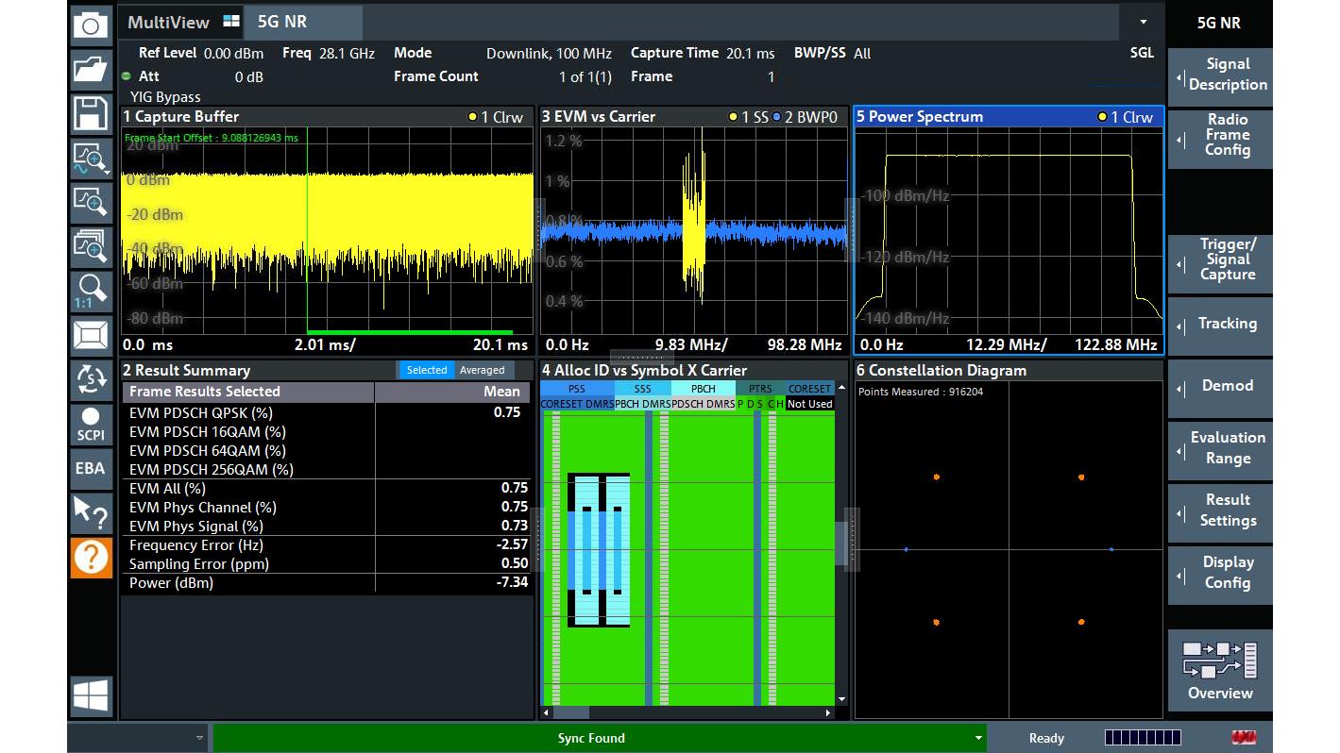Select the 5G NR channel tab
This screenshot has width=1340, height=753.
282,22
